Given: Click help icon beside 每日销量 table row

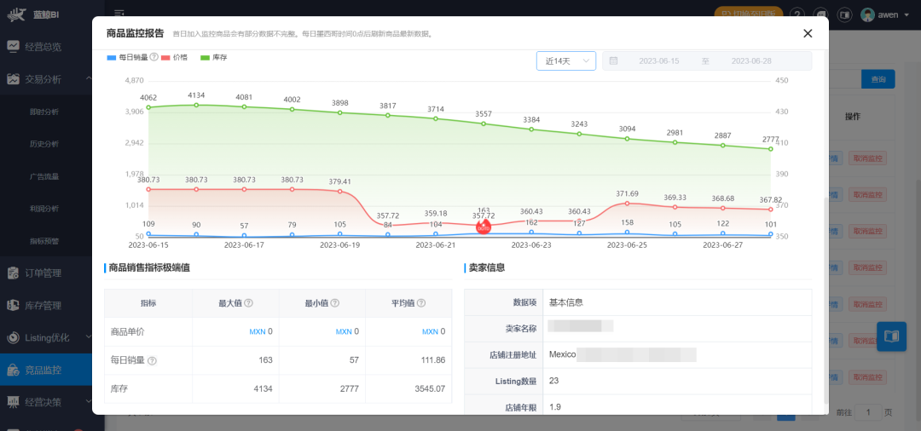Looking at the screenshot, I should (x=152, y=360).
